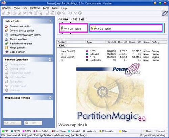Click the Copy a partition task icon
This screenshot has height=138, width=169.
click(x=7, y=52)
